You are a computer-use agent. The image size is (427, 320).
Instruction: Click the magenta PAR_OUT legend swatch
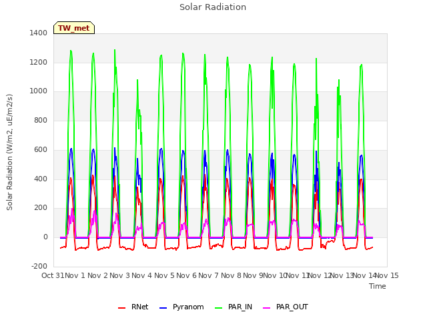[267, 308]
